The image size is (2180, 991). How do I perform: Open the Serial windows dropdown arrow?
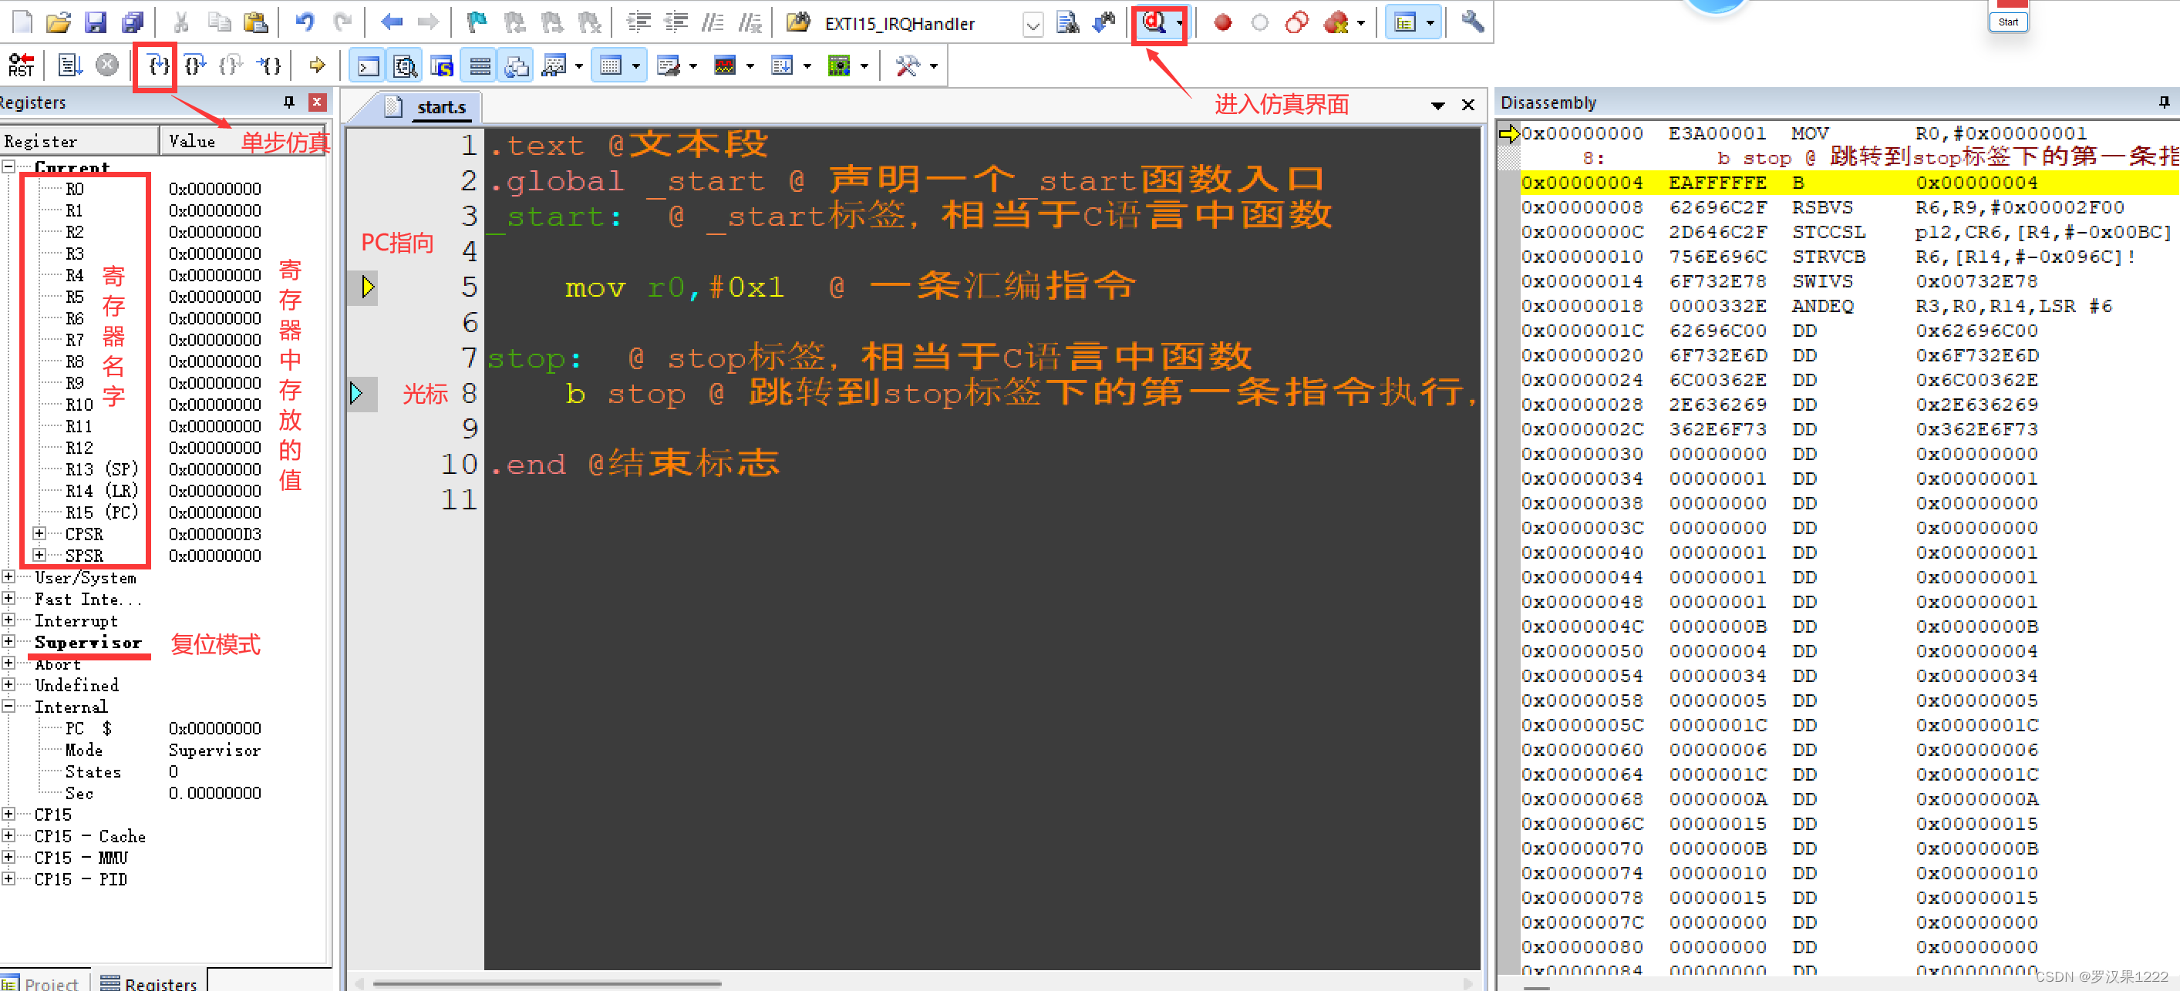(693, 66)
